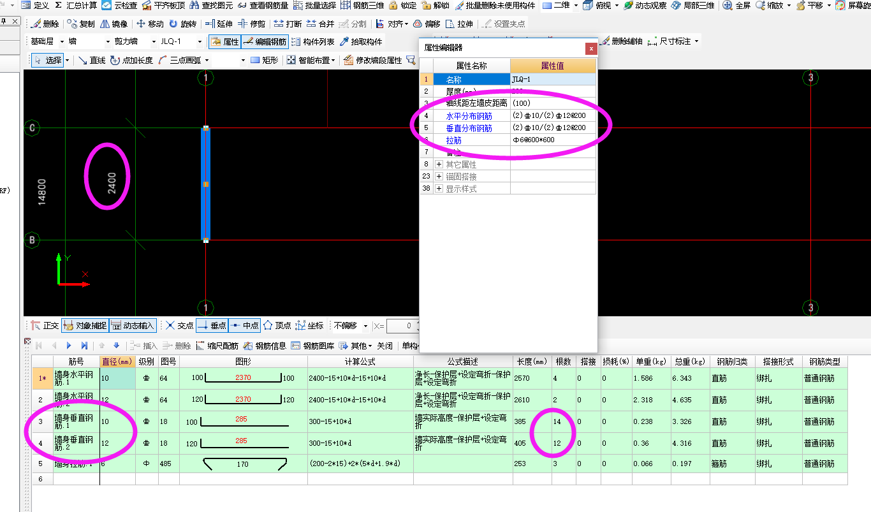Click 动态观察 dynamic orbit tool
871x512 pixels.
point(645,5)
